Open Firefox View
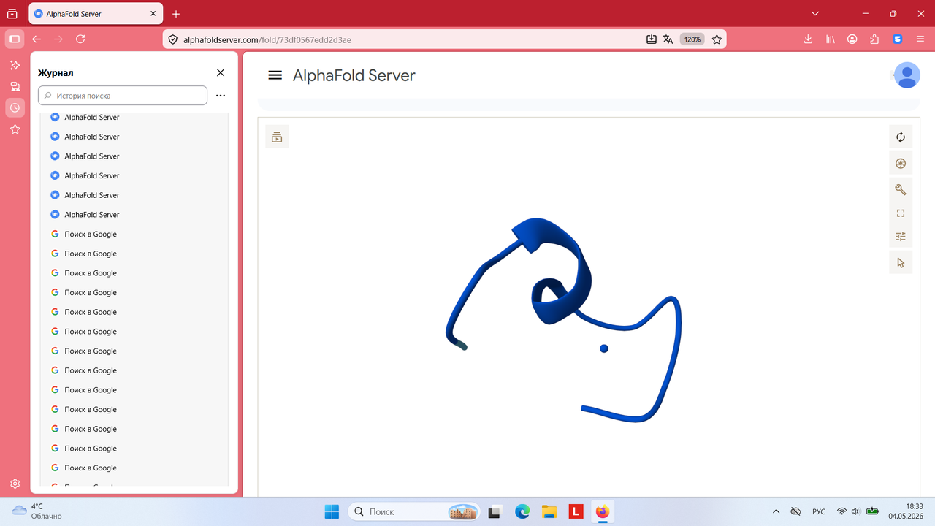 coord(12,14)
